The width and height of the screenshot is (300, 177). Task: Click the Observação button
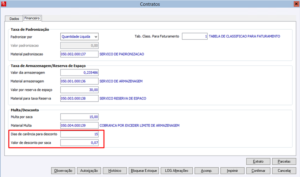pyautogui.click(x=63, y=171)
